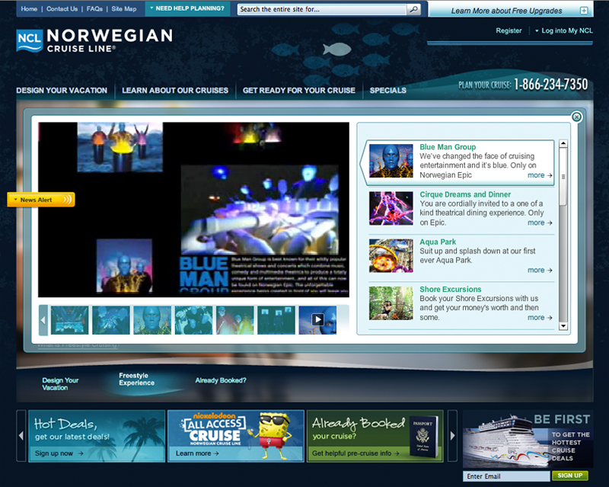Click scroll up arrow in entertainment list
This screenshot has height=487, width=609.
[x=563, y=143]
